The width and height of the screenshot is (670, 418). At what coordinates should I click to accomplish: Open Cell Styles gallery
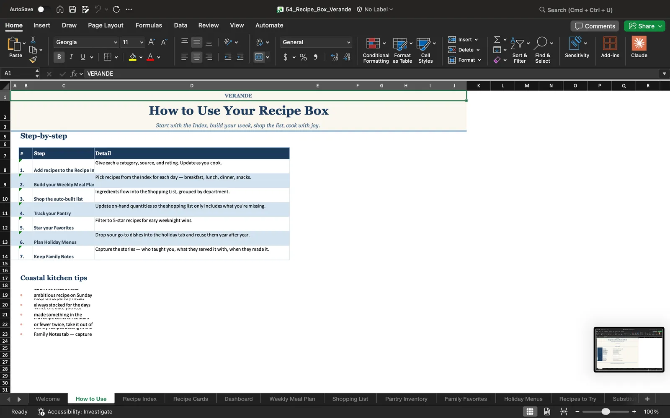(x=425, y=50)
